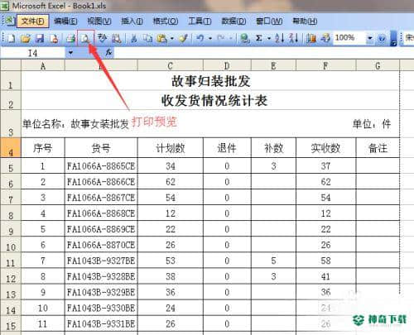Click the header cell 实收数
This screenshot has width=414, height=335.
[x=325, y=148]
